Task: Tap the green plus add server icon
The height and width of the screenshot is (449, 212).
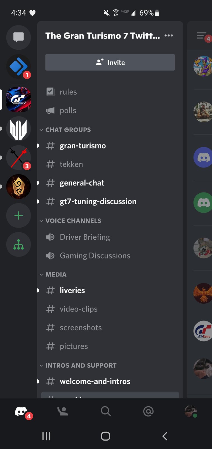Action: (x=18, y=216)
